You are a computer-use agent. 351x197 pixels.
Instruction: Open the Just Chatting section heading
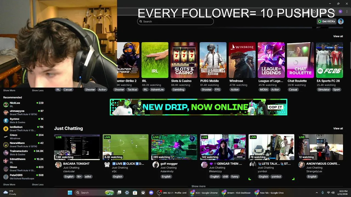(68, 128)
